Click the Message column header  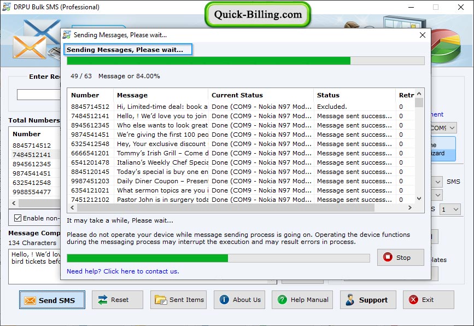161,95
